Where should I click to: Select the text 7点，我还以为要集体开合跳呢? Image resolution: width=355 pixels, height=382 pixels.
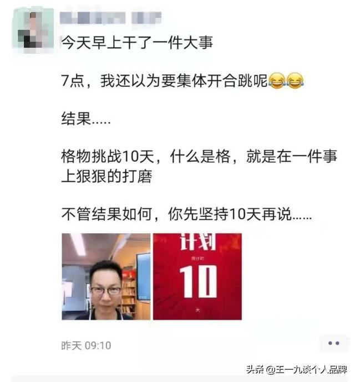[x=164, y=80]
